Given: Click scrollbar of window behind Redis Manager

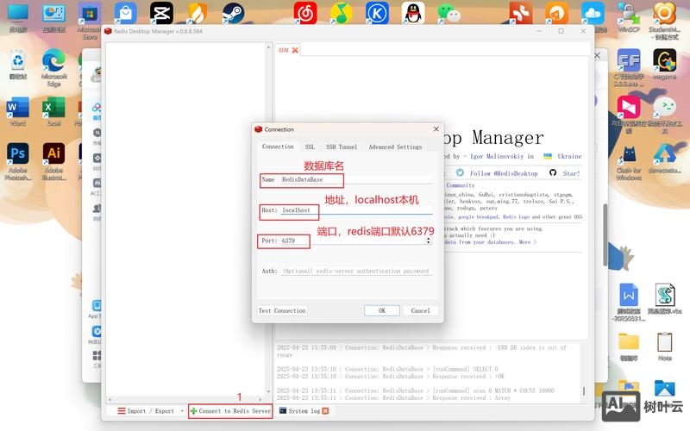Looking at the screenshot, I should (605, 234).
